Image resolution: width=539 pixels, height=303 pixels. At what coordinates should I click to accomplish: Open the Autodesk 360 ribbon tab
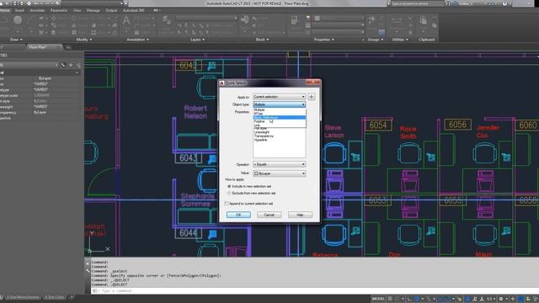pos(133,10)
